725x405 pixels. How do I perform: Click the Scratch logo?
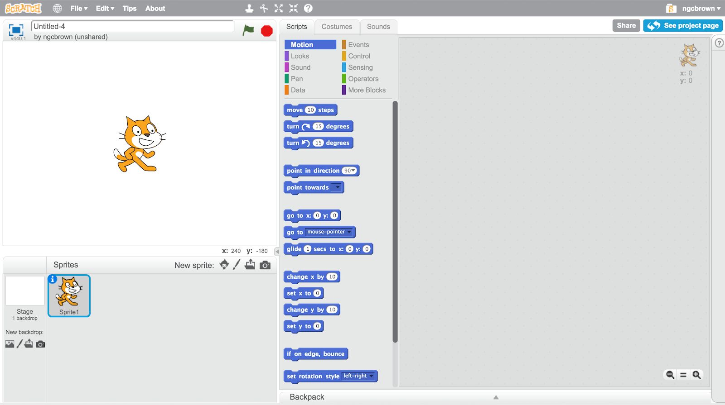click(23, 8)
